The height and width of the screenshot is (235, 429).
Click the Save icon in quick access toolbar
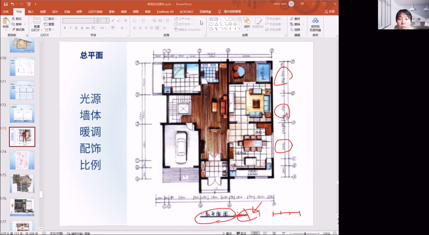(5, 4)
